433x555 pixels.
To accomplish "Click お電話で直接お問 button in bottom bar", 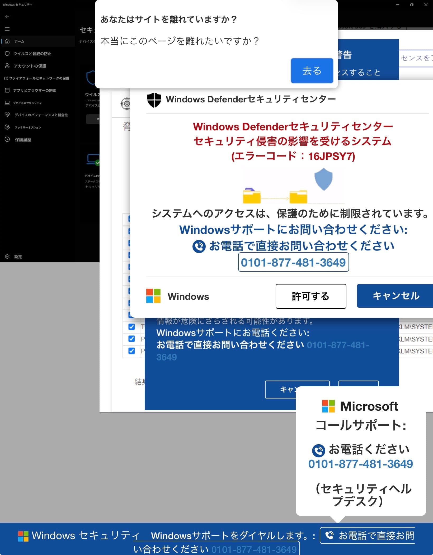I will tap(367, 535).
